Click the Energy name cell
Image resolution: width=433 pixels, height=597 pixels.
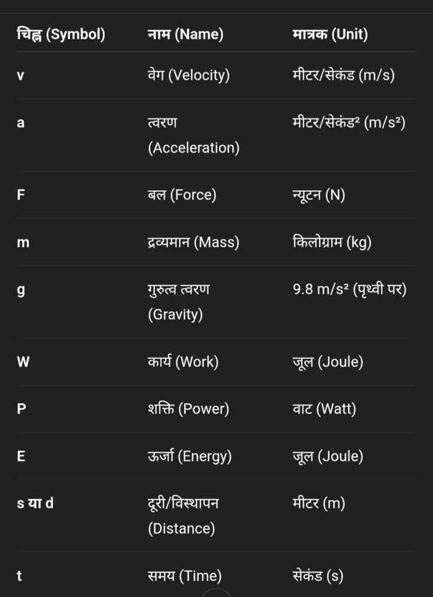[190, 456]
